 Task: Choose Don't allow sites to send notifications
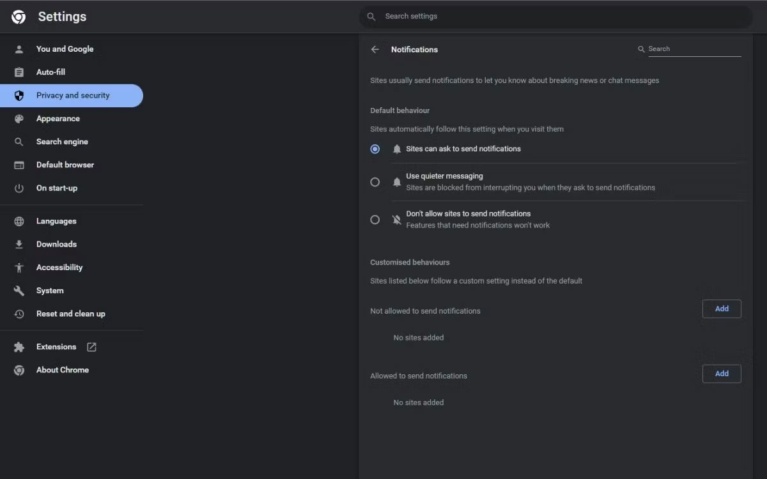point(375,219)
